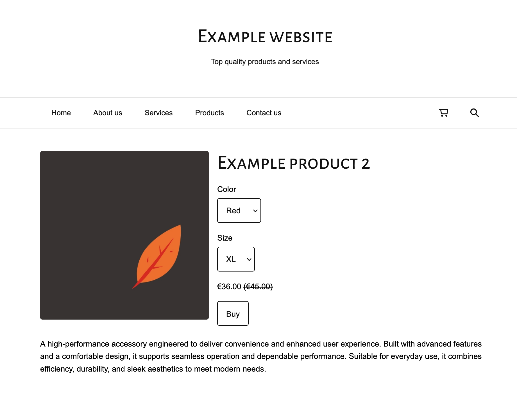Click the tagline about top quality products
The image size is (517, 398).
pos(265,62)
